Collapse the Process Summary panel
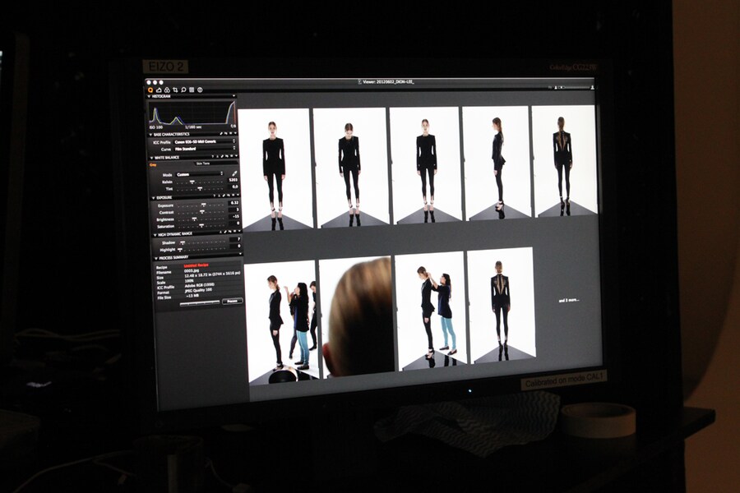This screenshot has height=493, width=740. 155,259
